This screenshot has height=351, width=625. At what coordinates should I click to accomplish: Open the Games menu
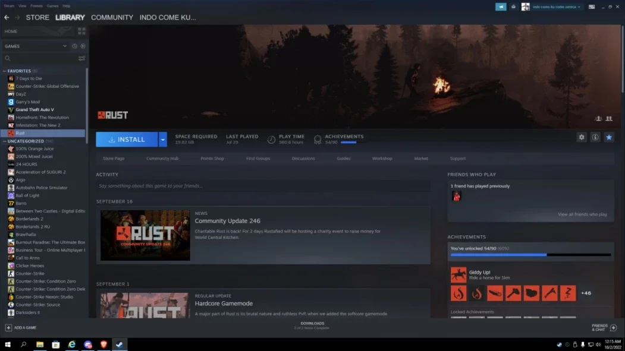click(52, 6)
